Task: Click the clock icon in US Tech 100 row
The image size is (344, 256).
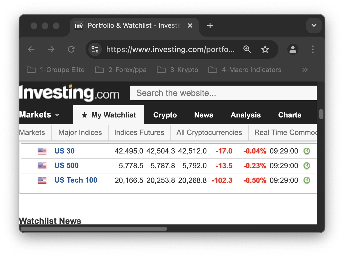Action: tap(307, 180)
